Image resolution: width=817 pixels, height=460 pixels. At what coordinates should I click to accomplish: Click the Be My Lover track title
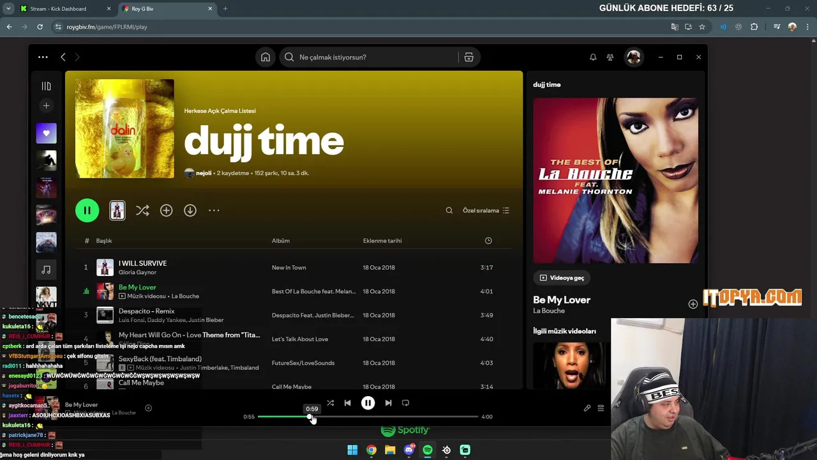pyautogui.click(x=137, y=287)
